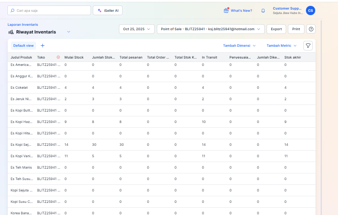Viewport: 338px width, 215px height.
Task: Remove Toko column via red x icon
Action: tap(58, 57)
